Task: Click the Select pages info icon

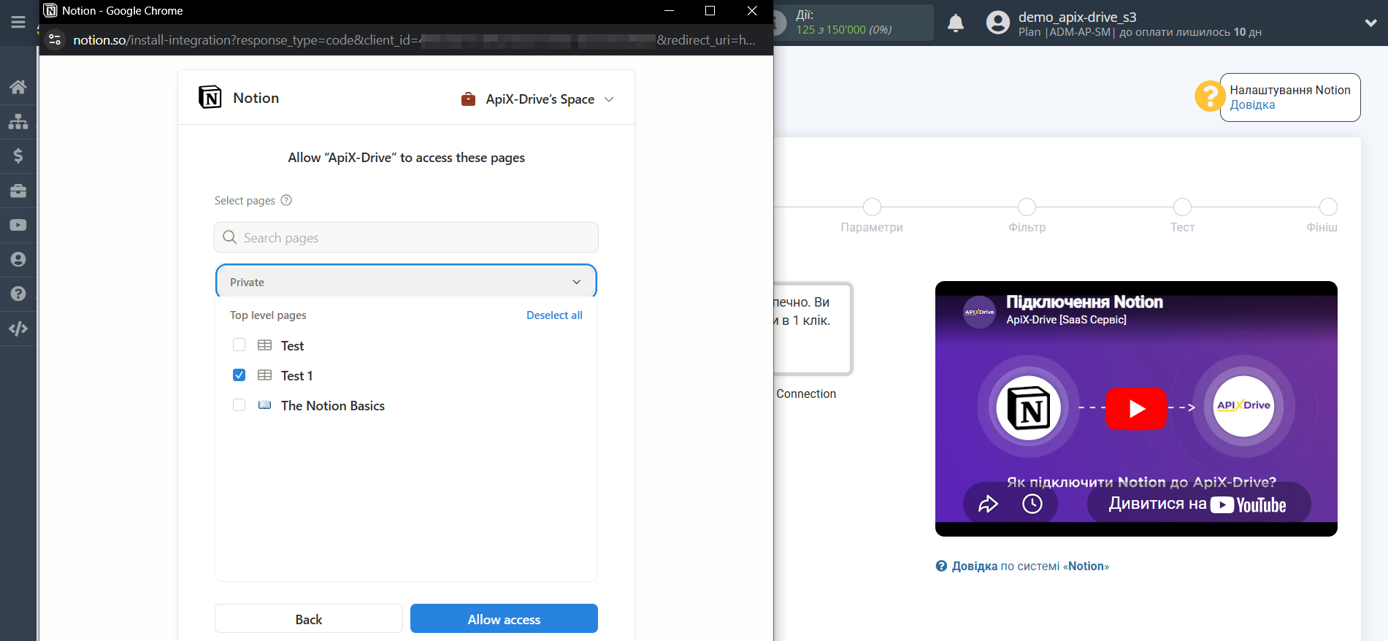Action: [x=286, y=200]
